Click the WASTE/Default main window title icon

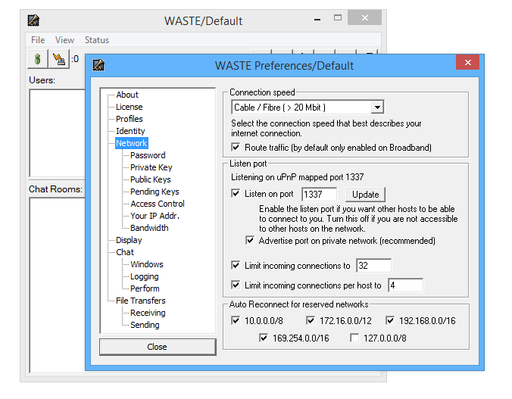(x=33, y=20)
